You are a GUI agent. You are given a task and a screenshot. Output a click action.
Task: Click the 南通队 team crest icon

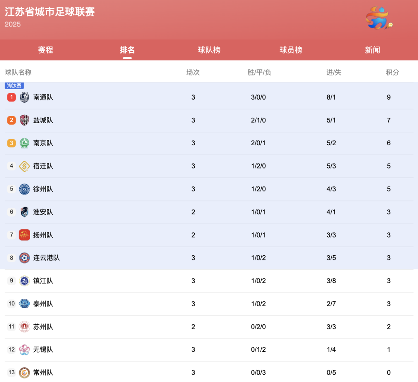coord(24,97)
